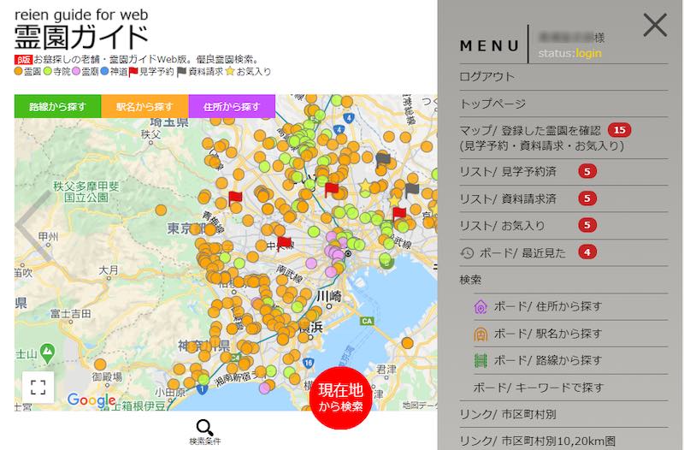Close the menu with the X icon
Image resolution: width=684 pixels, height=450 pixels.
pos(655,26)
